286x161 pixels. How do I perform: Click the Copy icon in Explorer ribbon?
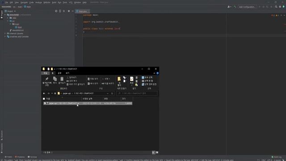(55, 80)
